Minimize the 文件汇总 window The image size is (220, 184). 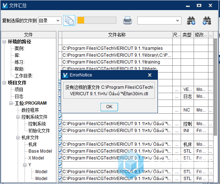188,6
